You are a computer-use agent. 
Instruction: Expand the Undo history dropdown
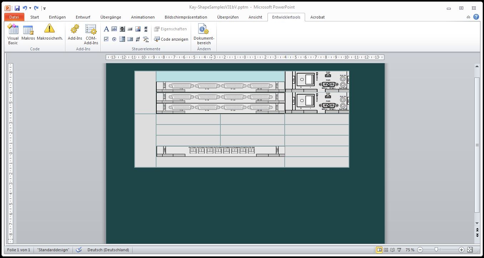coord(30,8)
